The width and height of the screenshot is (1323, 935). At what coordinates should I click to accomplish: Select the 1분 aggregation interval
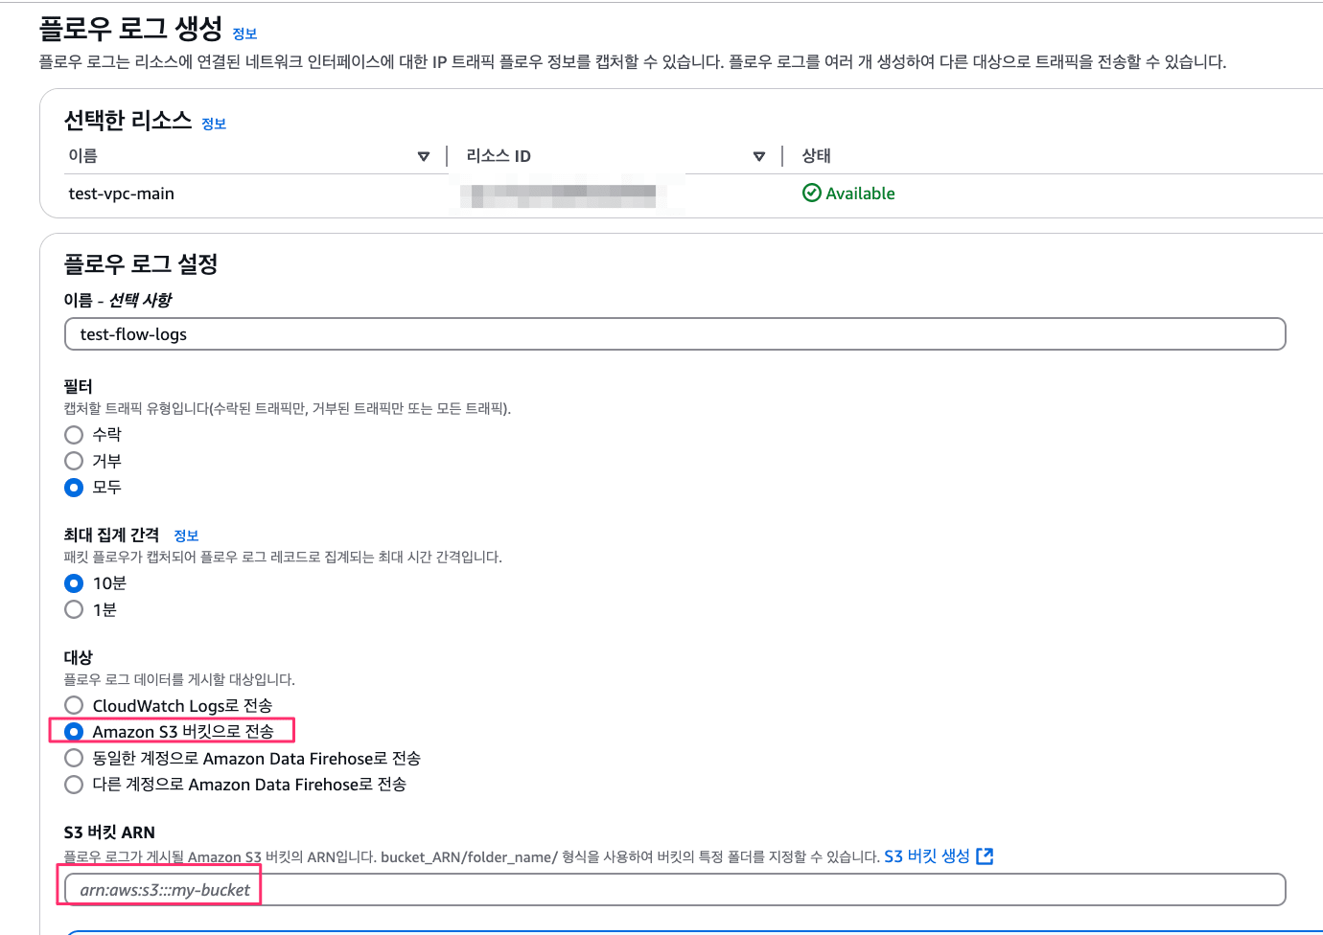point(74,609)
